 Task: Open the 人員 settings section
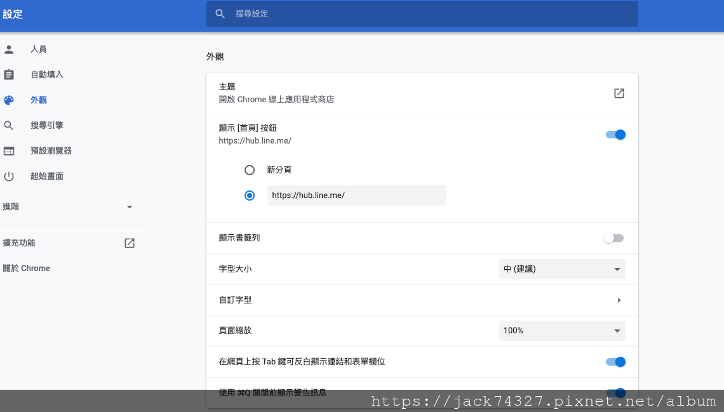click(x=38, y=50)
